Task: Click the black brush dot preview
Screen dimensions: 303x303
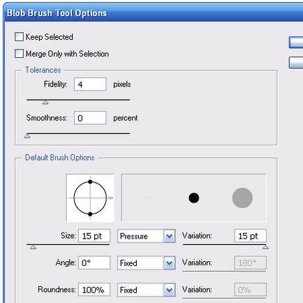Action: click(194, 198)
